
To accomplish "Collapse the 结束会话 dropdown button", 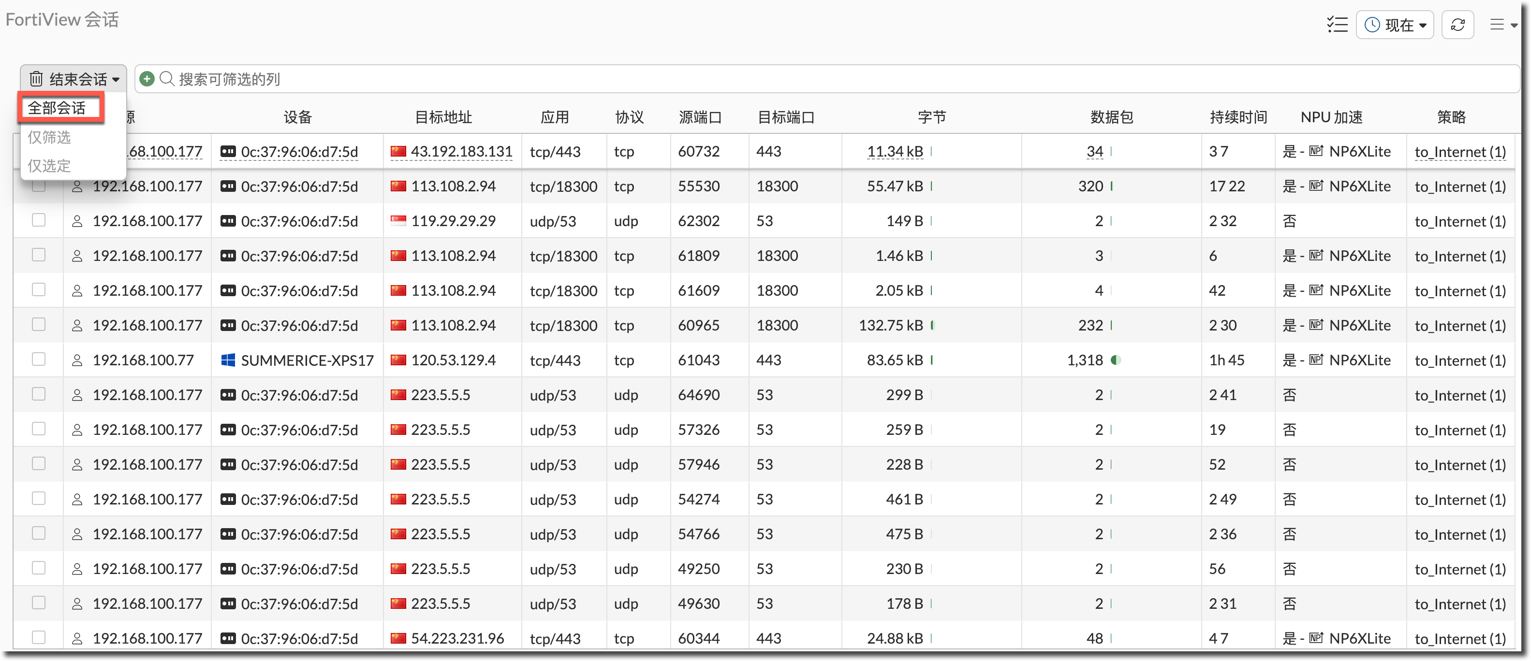I will pyautogui.click(x=74, y=79).
